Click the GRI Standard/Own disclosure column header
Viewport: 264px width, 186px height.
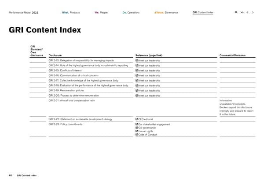point(37,51)
